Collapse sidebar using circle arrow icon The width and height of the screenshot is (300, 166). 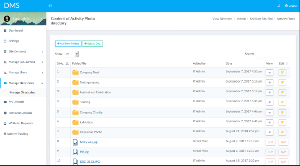point(50,5)
